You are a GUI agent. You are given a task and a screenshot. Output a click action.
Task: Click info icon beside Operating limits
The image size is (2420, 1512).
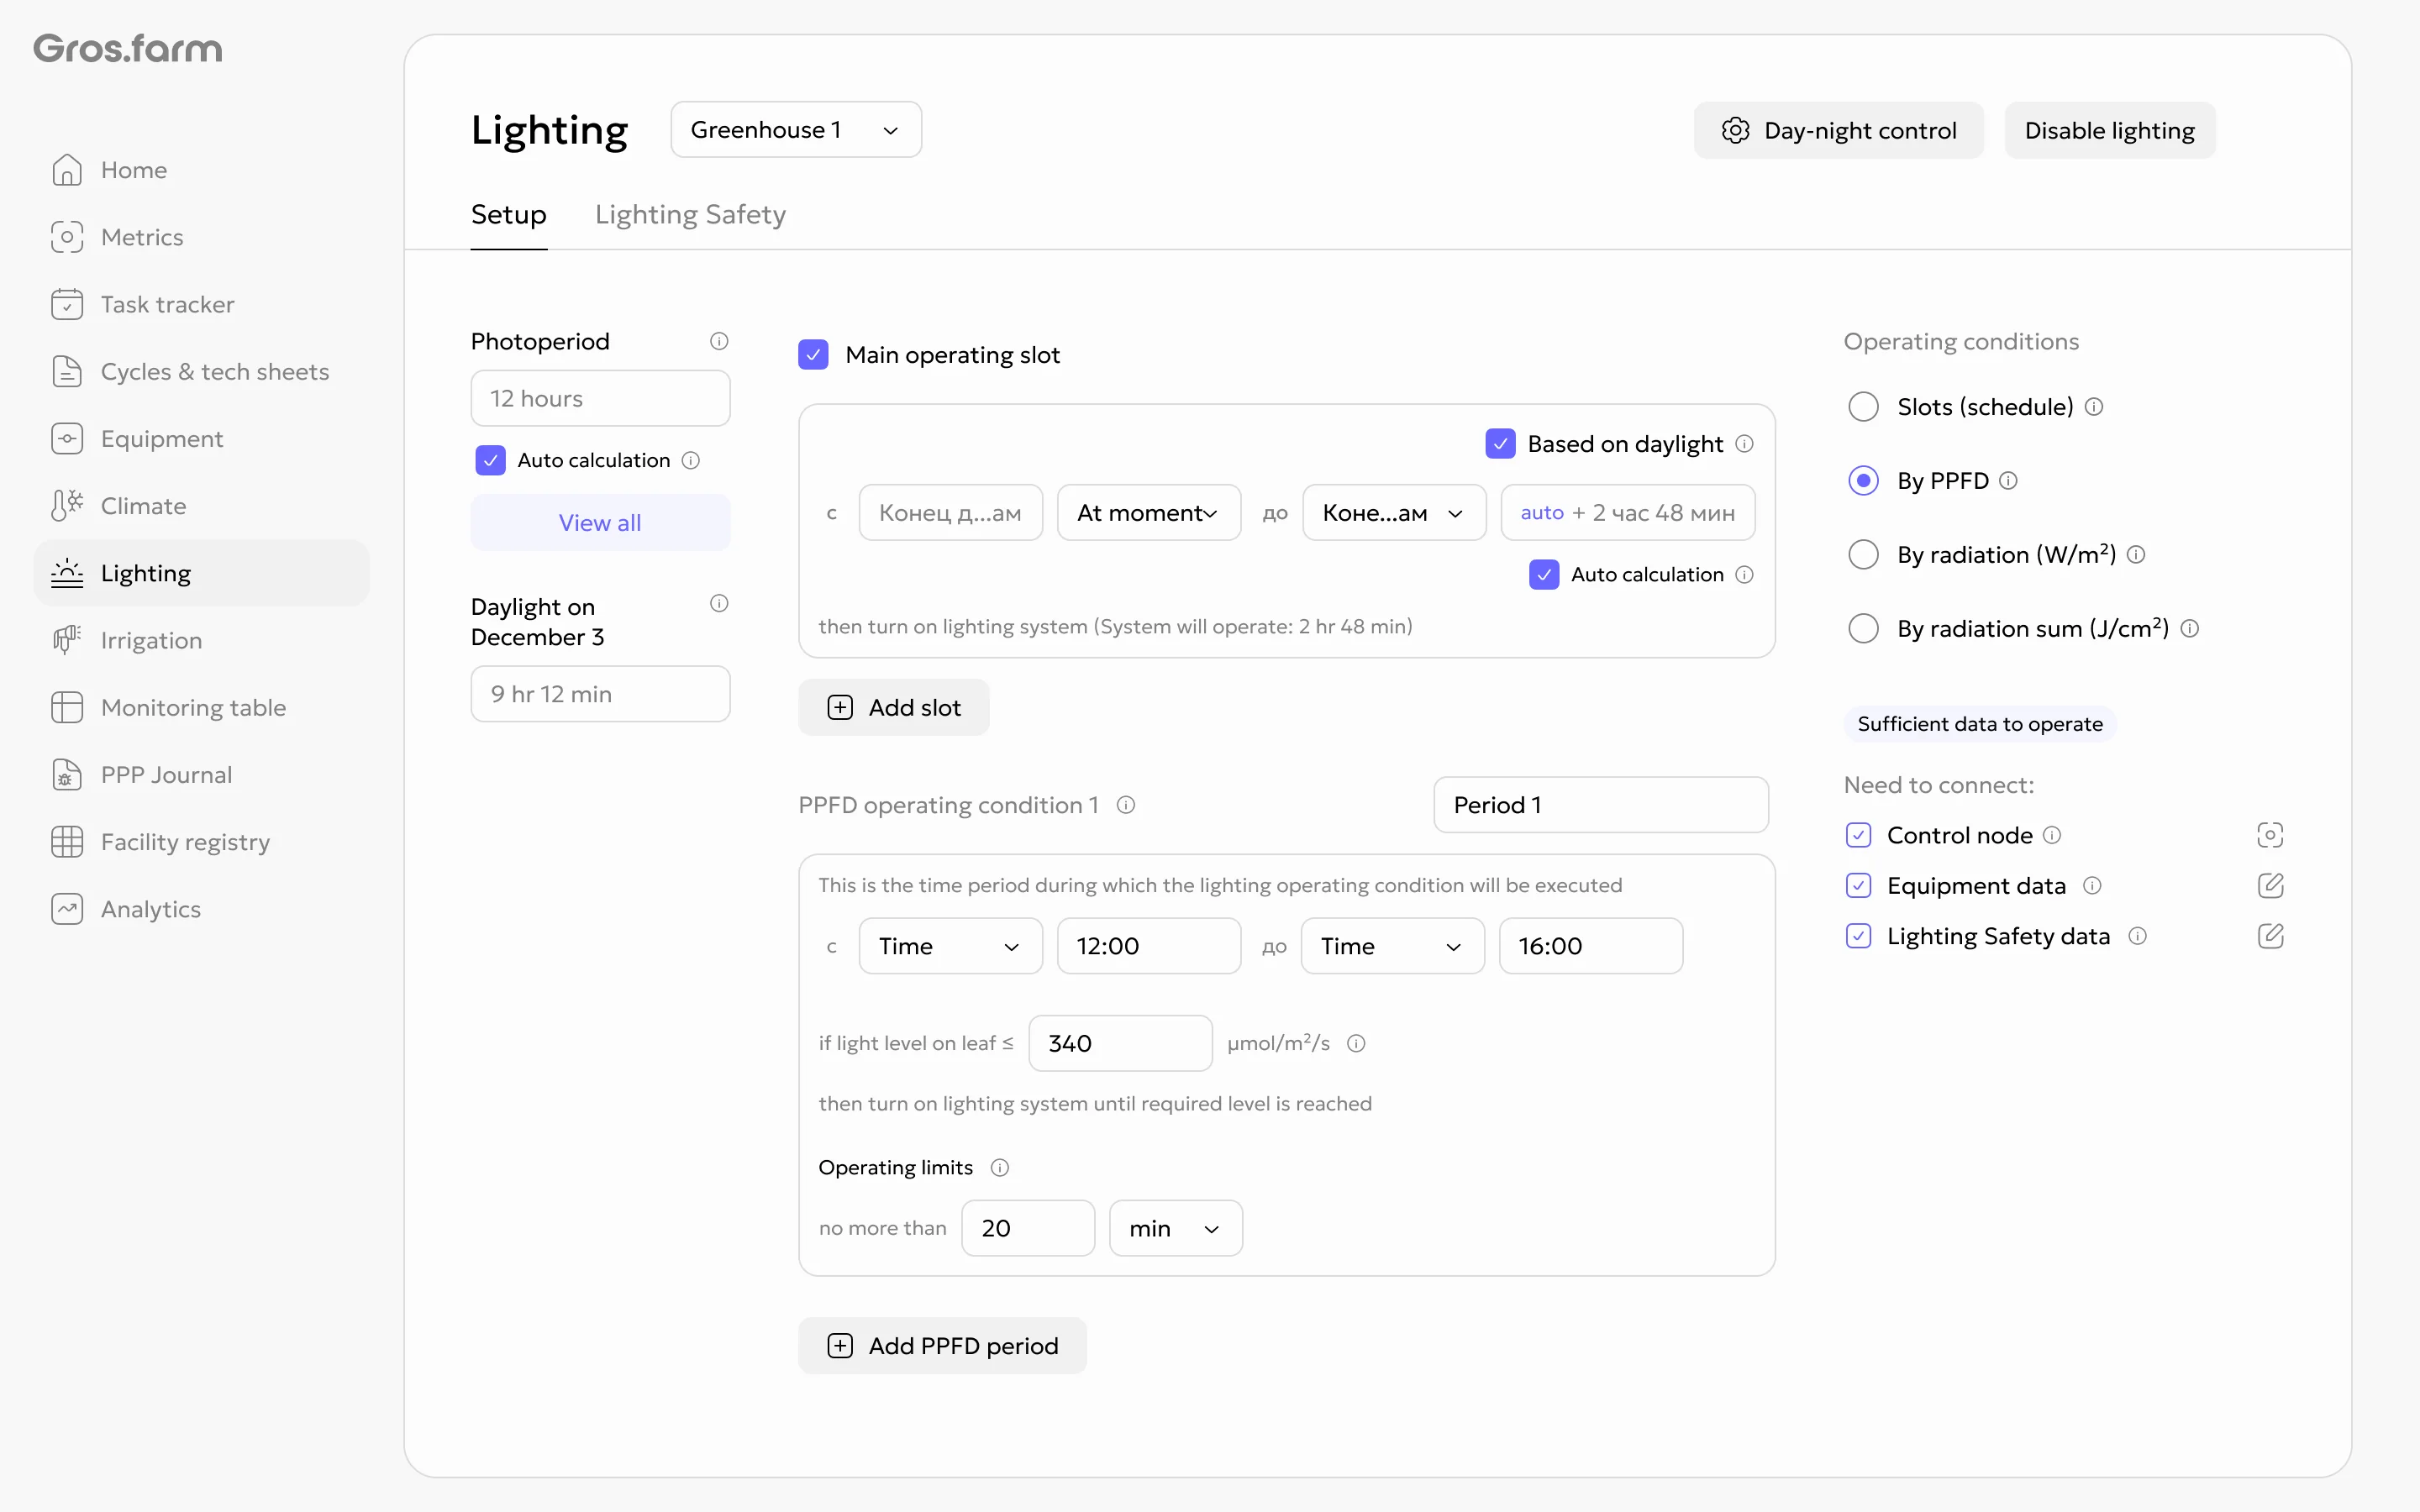1000,1167
